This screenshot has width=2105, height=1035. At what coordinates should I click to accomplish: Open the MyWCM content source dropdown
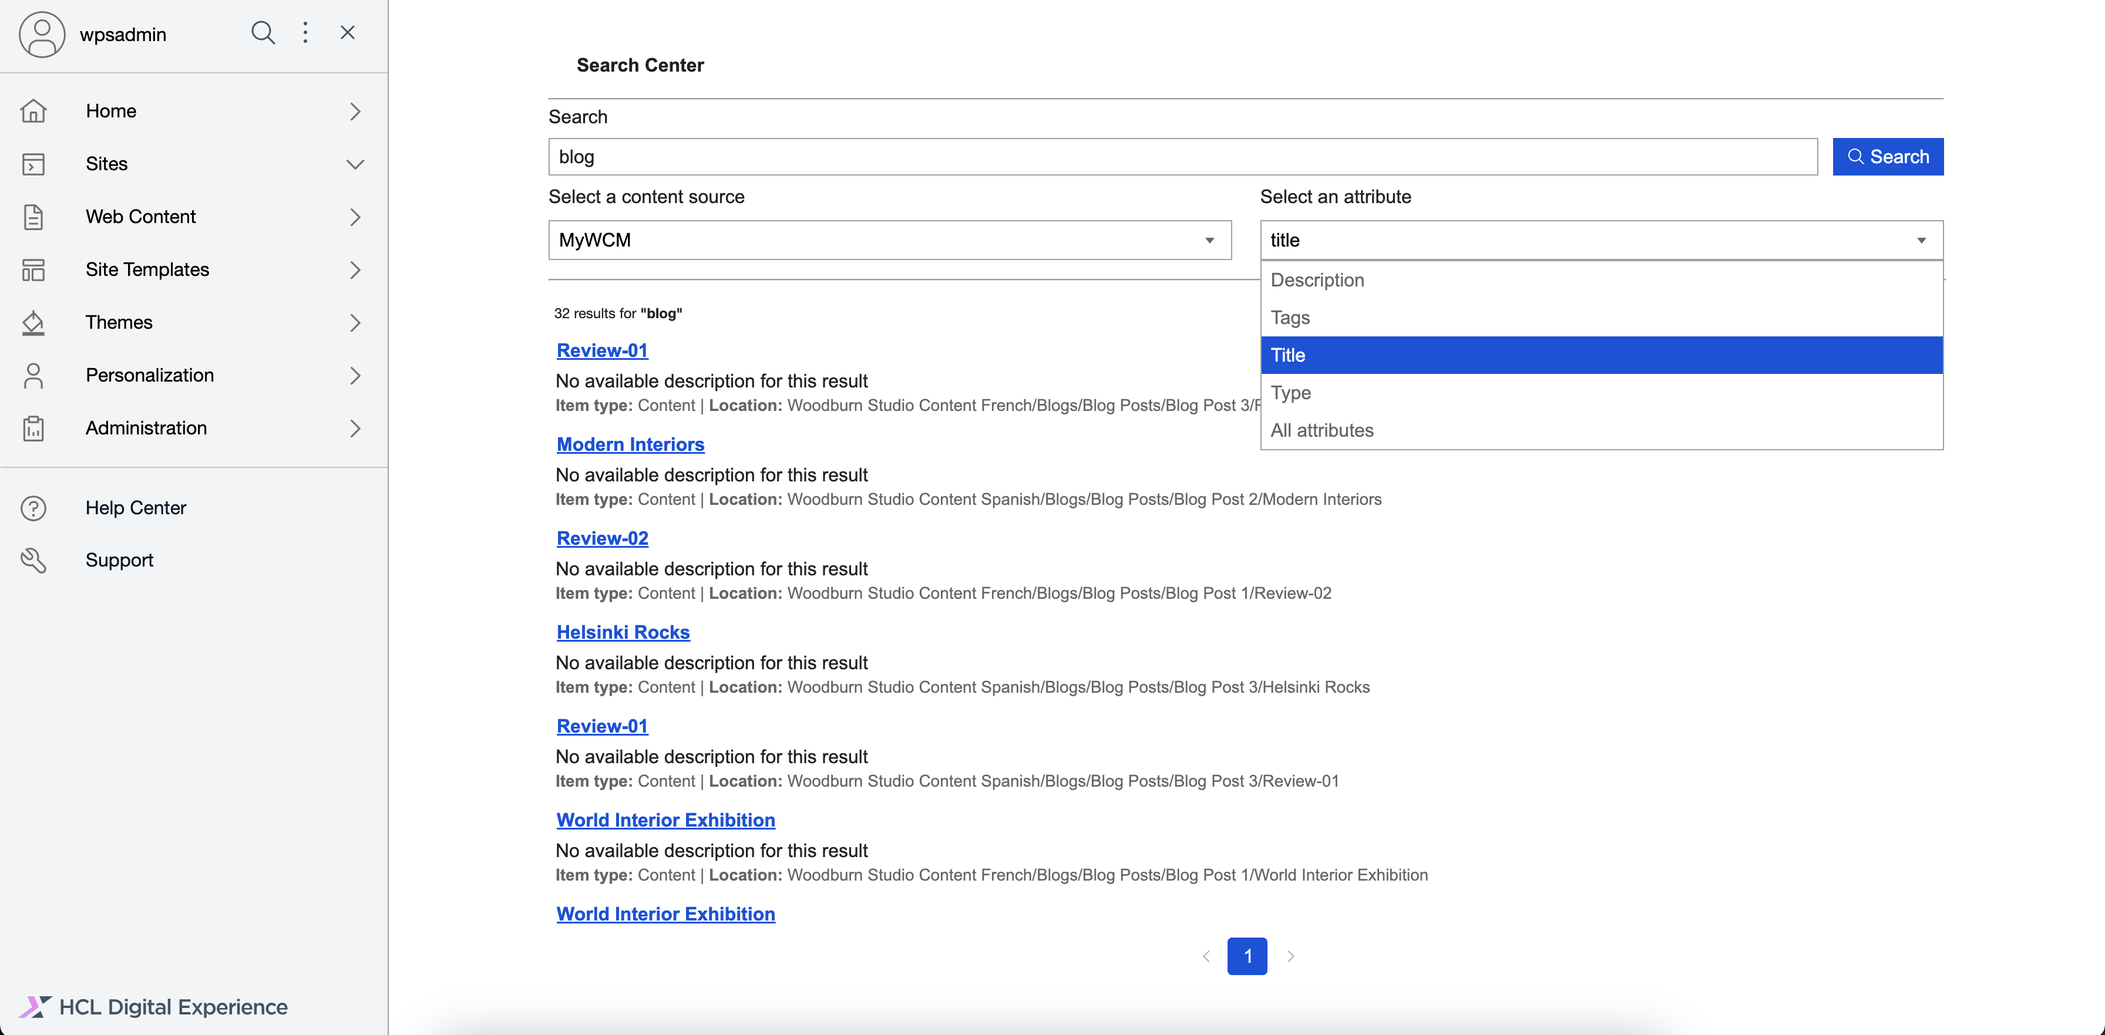pyautogui.click(x=889, y=240)
